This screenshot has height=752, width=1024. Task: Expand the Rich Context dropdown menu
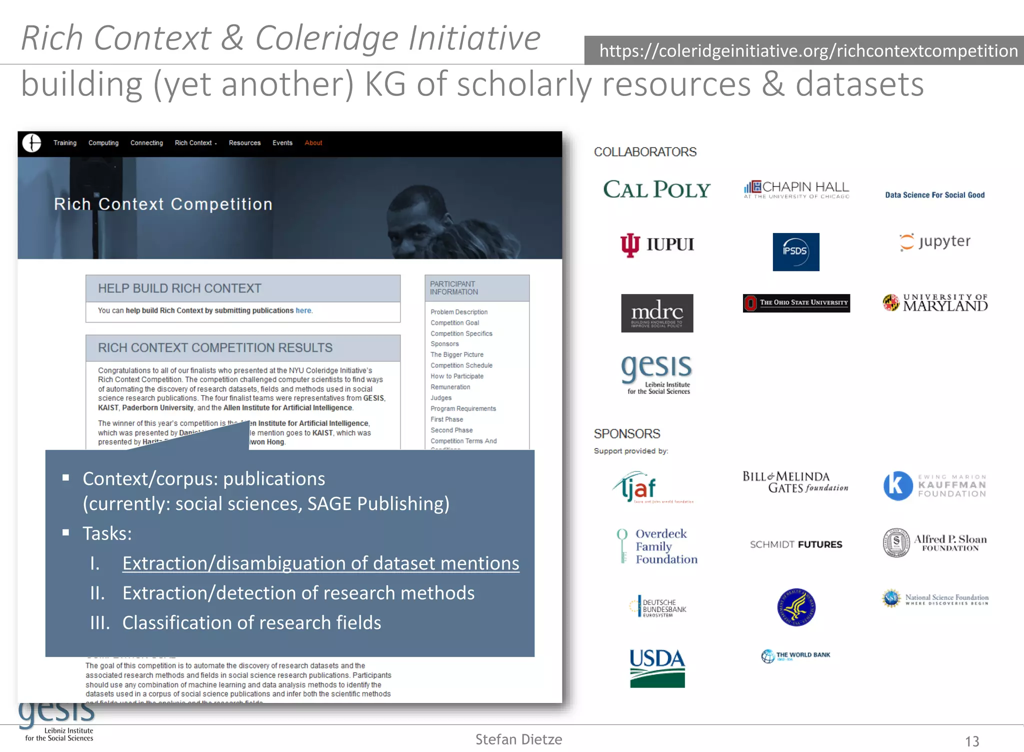[x=195, y=143]
